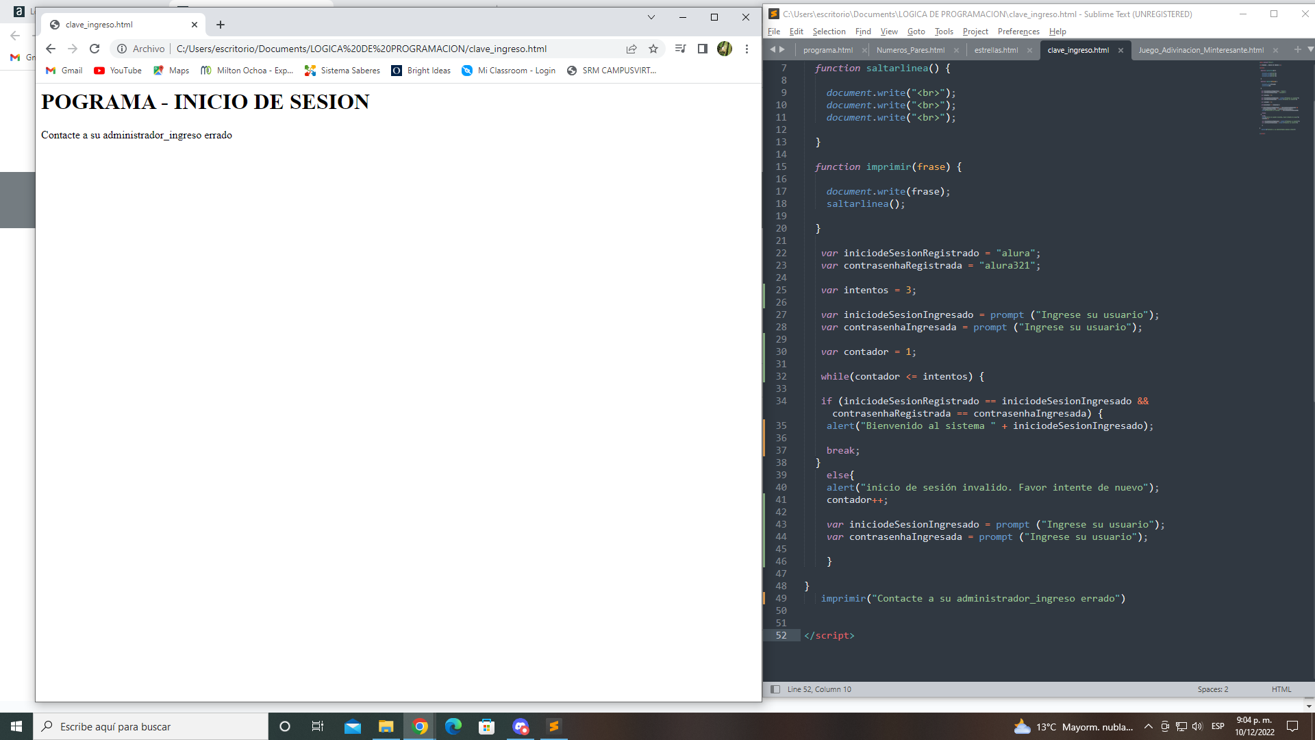
Task: Open Bright Ideas bookmark
Action: pyautogui.click(x=421, y=71)
